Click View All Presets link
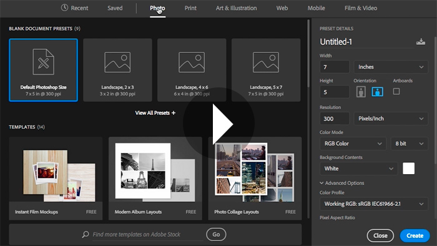 (x=155, y=113)
